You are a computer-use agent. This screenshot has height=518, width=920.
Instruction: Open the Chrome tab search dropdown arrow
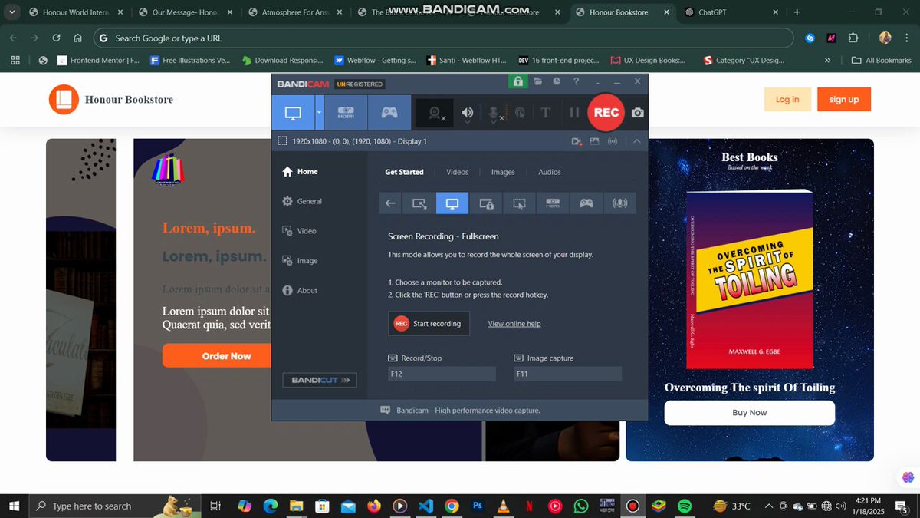(12, 12)
